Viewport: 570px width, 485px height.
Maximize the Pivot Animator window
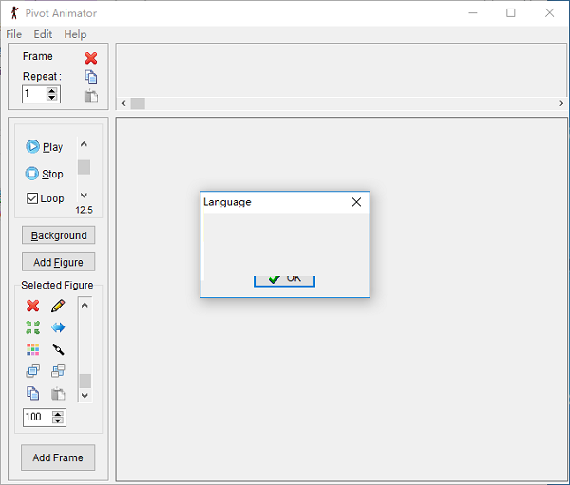click(511, 13)
